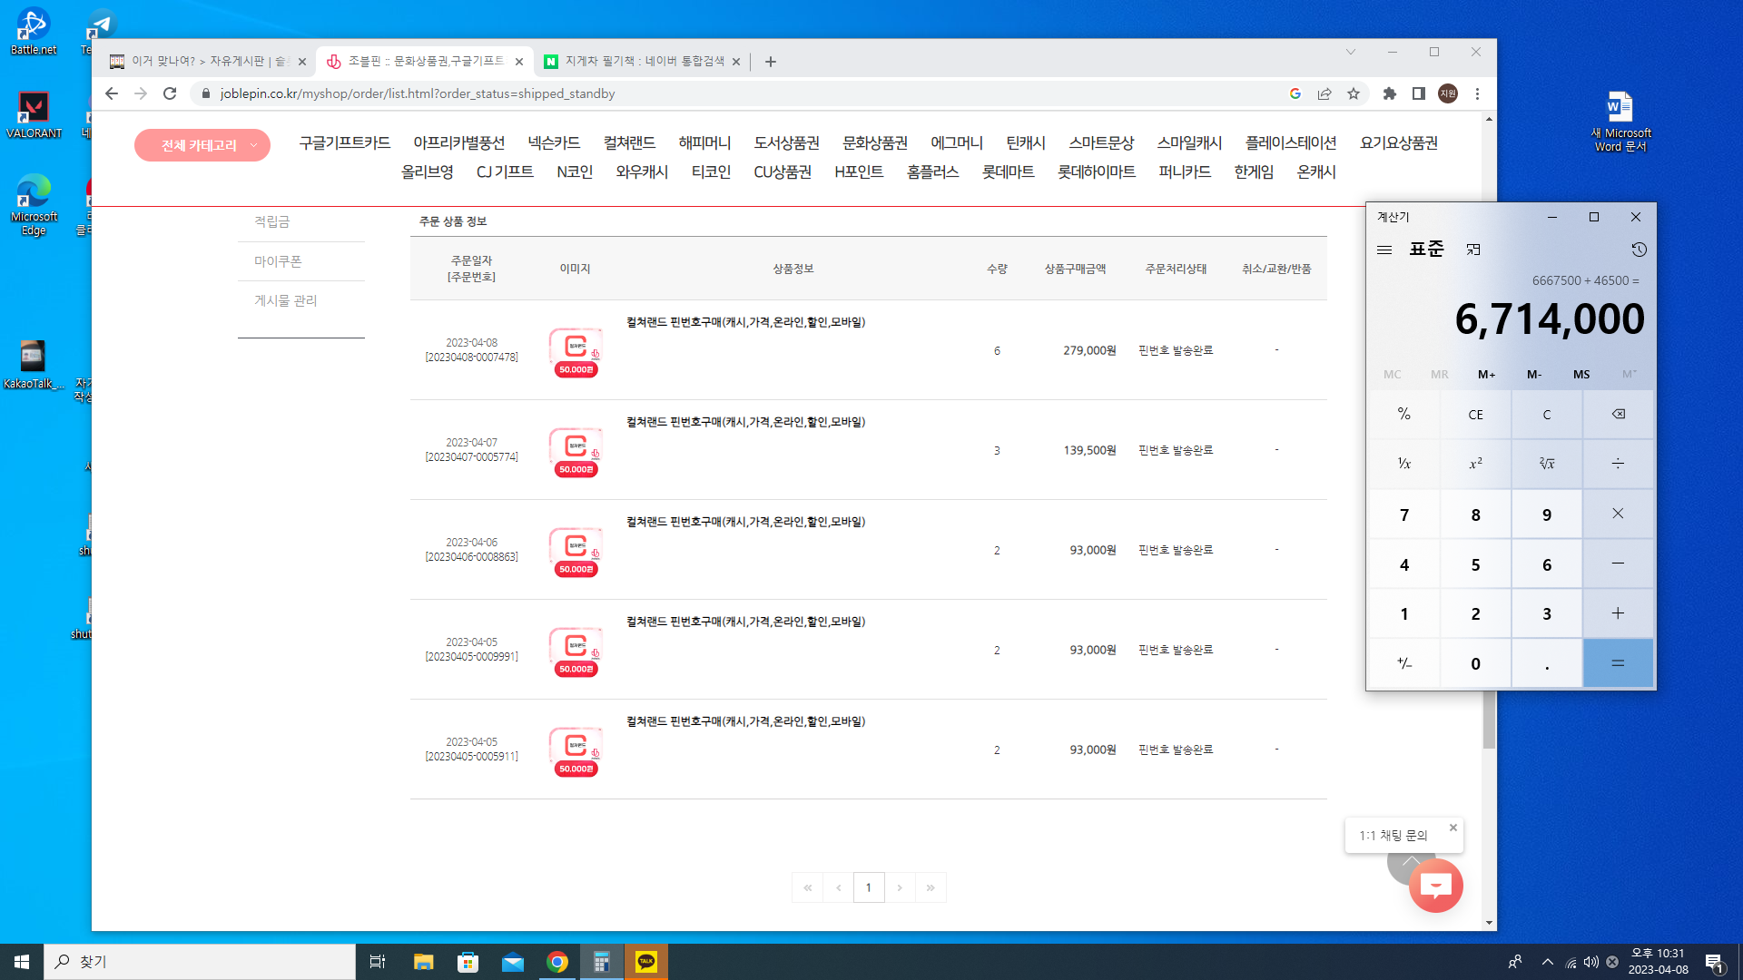Click product thumbnail for order 20230407-0005774
The height and width of the screenshot is (980, 1743).
[x=576, y=451]
